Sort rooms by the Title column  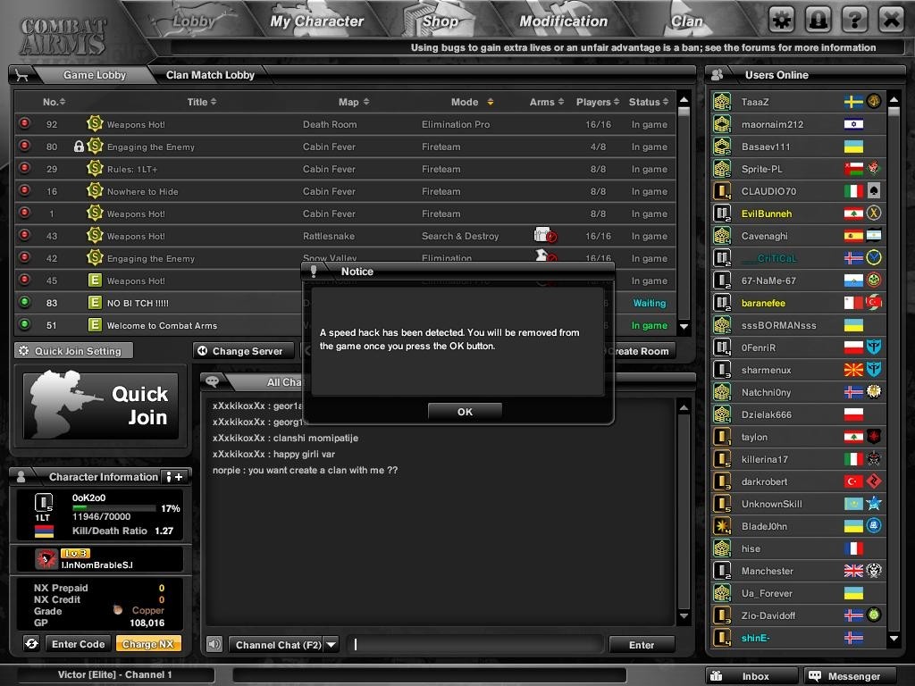pyautogui.click(x=202, y=102)
